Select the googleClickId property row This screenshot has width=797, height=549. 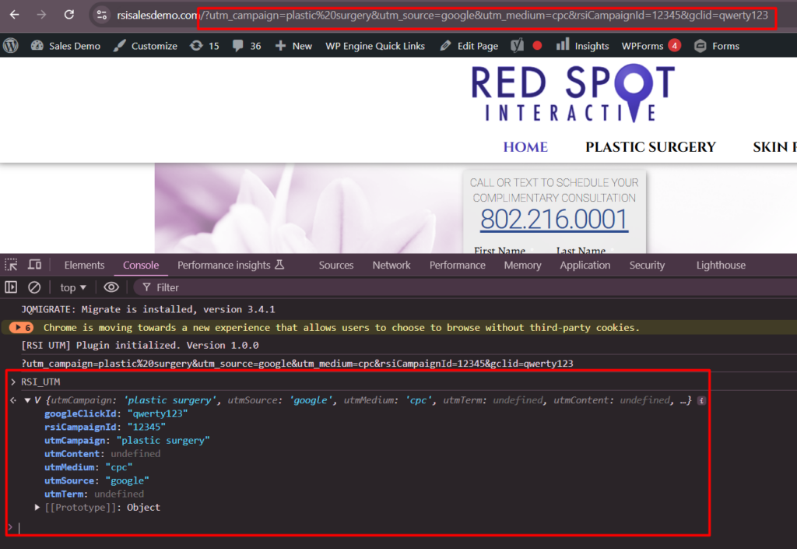[x=116, y=414]
